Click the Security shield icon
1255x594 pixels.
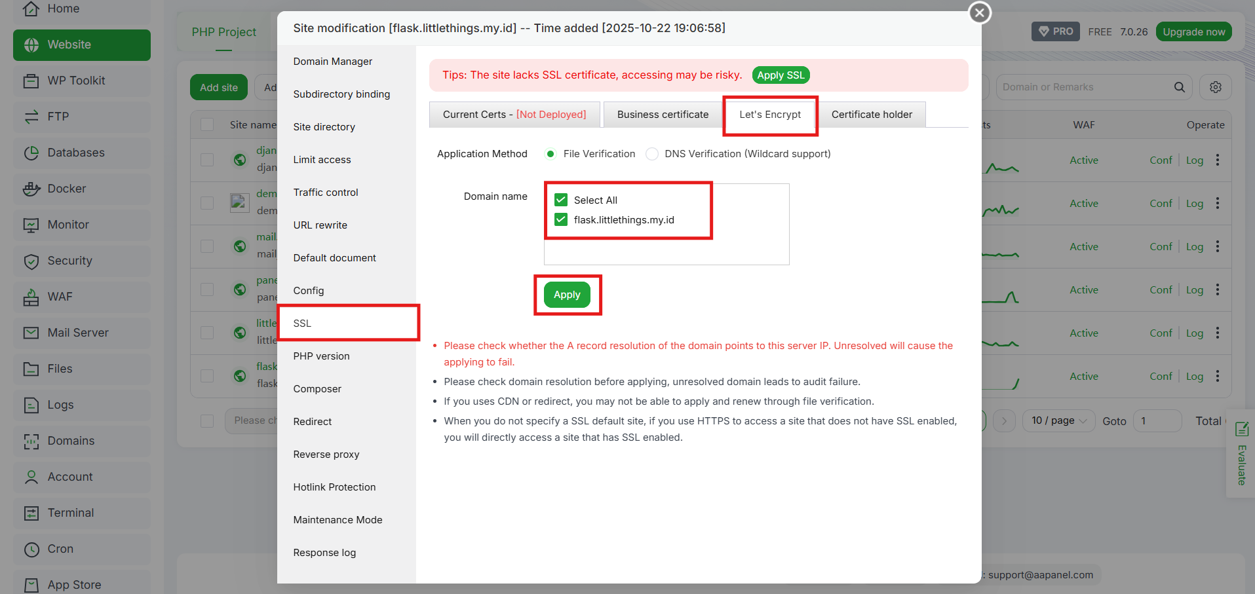tap(31, 261)
